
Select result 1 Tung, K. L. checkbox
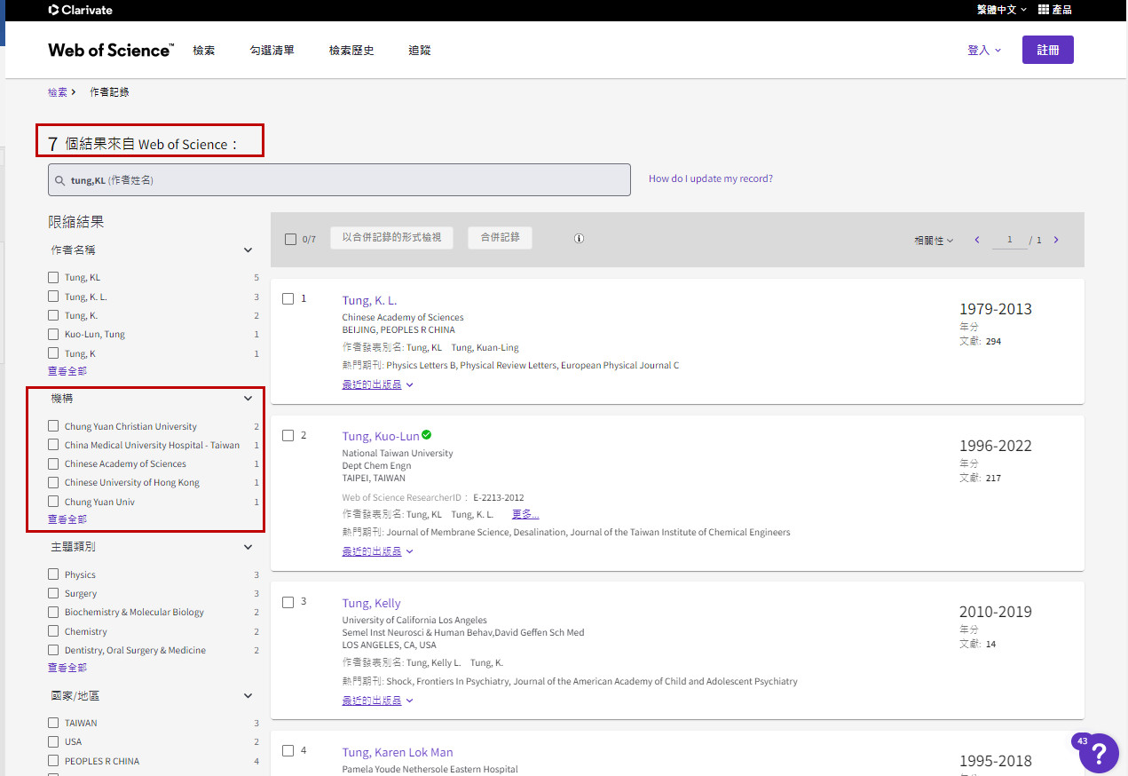click(288, 298)
